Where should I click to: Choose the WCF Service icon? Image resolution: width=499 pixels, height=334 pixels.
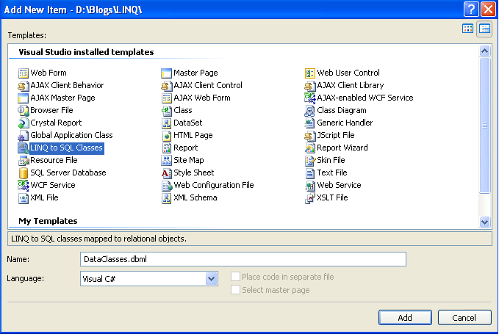click(23, 185)
